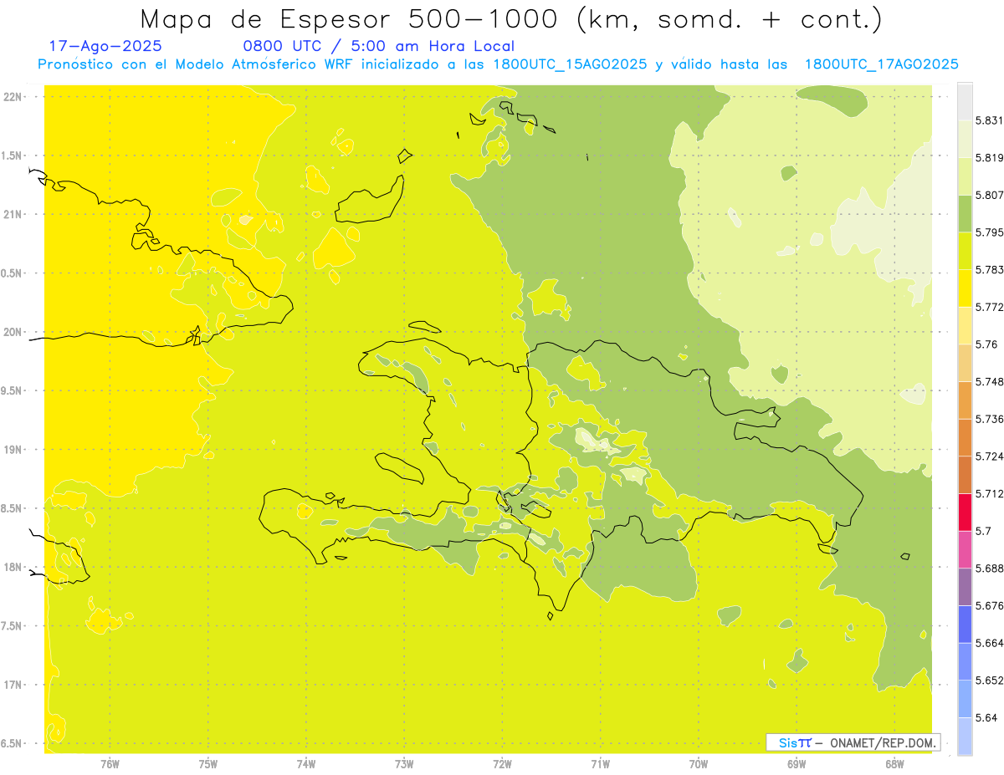Click the 18N latitude label
Viewport: 1004px width, 775px height.
pyautogui.click(x=13, y=568)
